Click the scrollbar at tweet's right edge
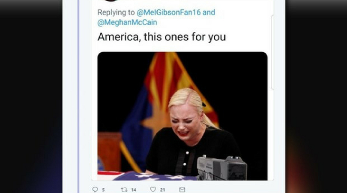 tap(272, 52)
